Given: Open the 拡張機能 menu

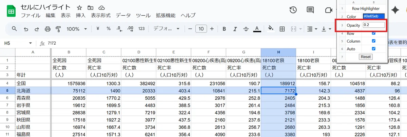Looking at the screenshot, I should (x=166, y=16).
